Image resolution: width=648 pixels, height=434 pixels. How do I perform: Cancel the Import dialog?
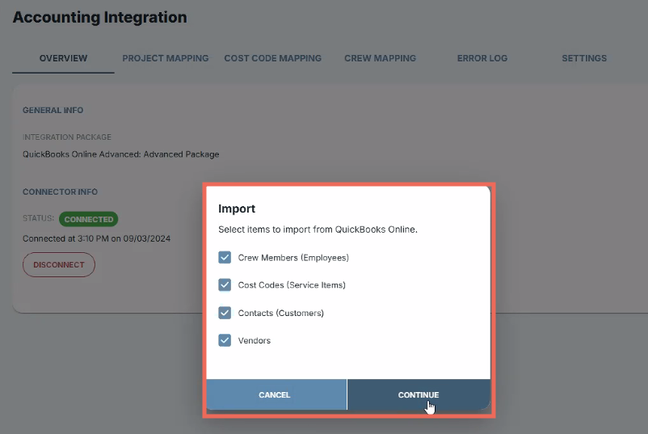coord(276,394)
